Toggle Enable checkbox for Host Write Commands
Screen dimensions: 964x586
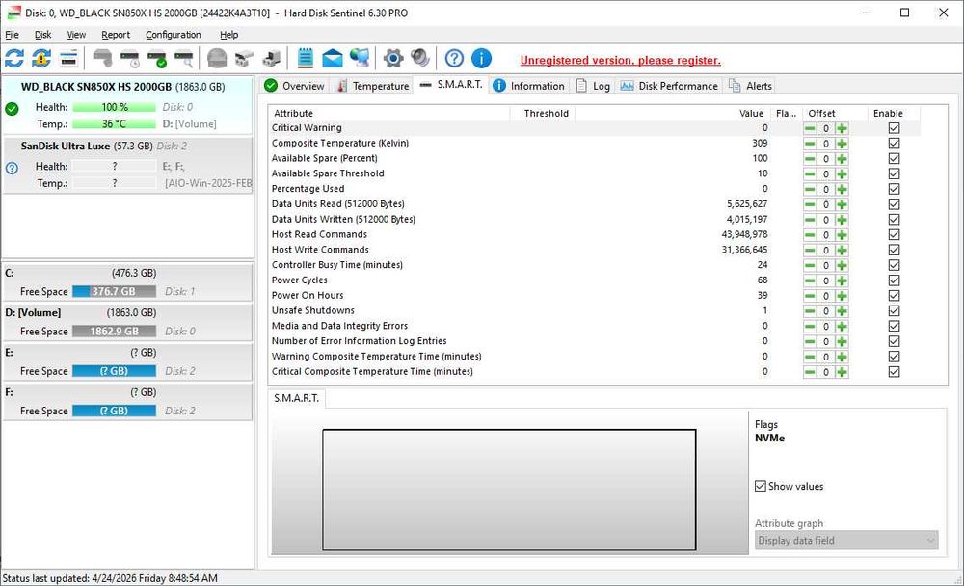[x=894, y=250]
